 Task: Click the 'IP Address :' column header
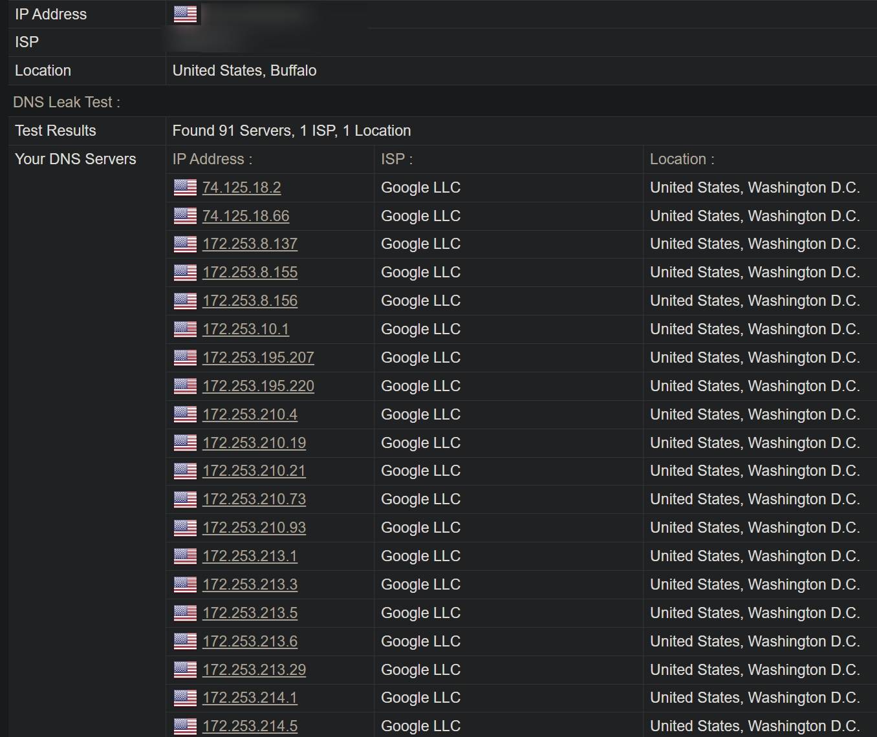click(213, 159)
